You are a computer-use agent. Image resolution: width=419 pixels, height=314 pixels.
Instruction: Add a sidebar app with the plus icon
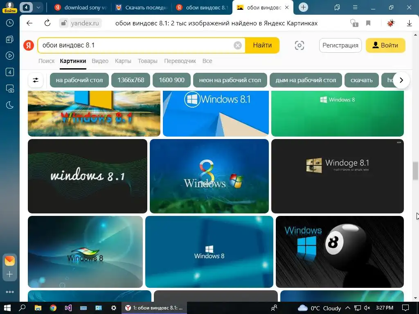click(x=10, y=274)
